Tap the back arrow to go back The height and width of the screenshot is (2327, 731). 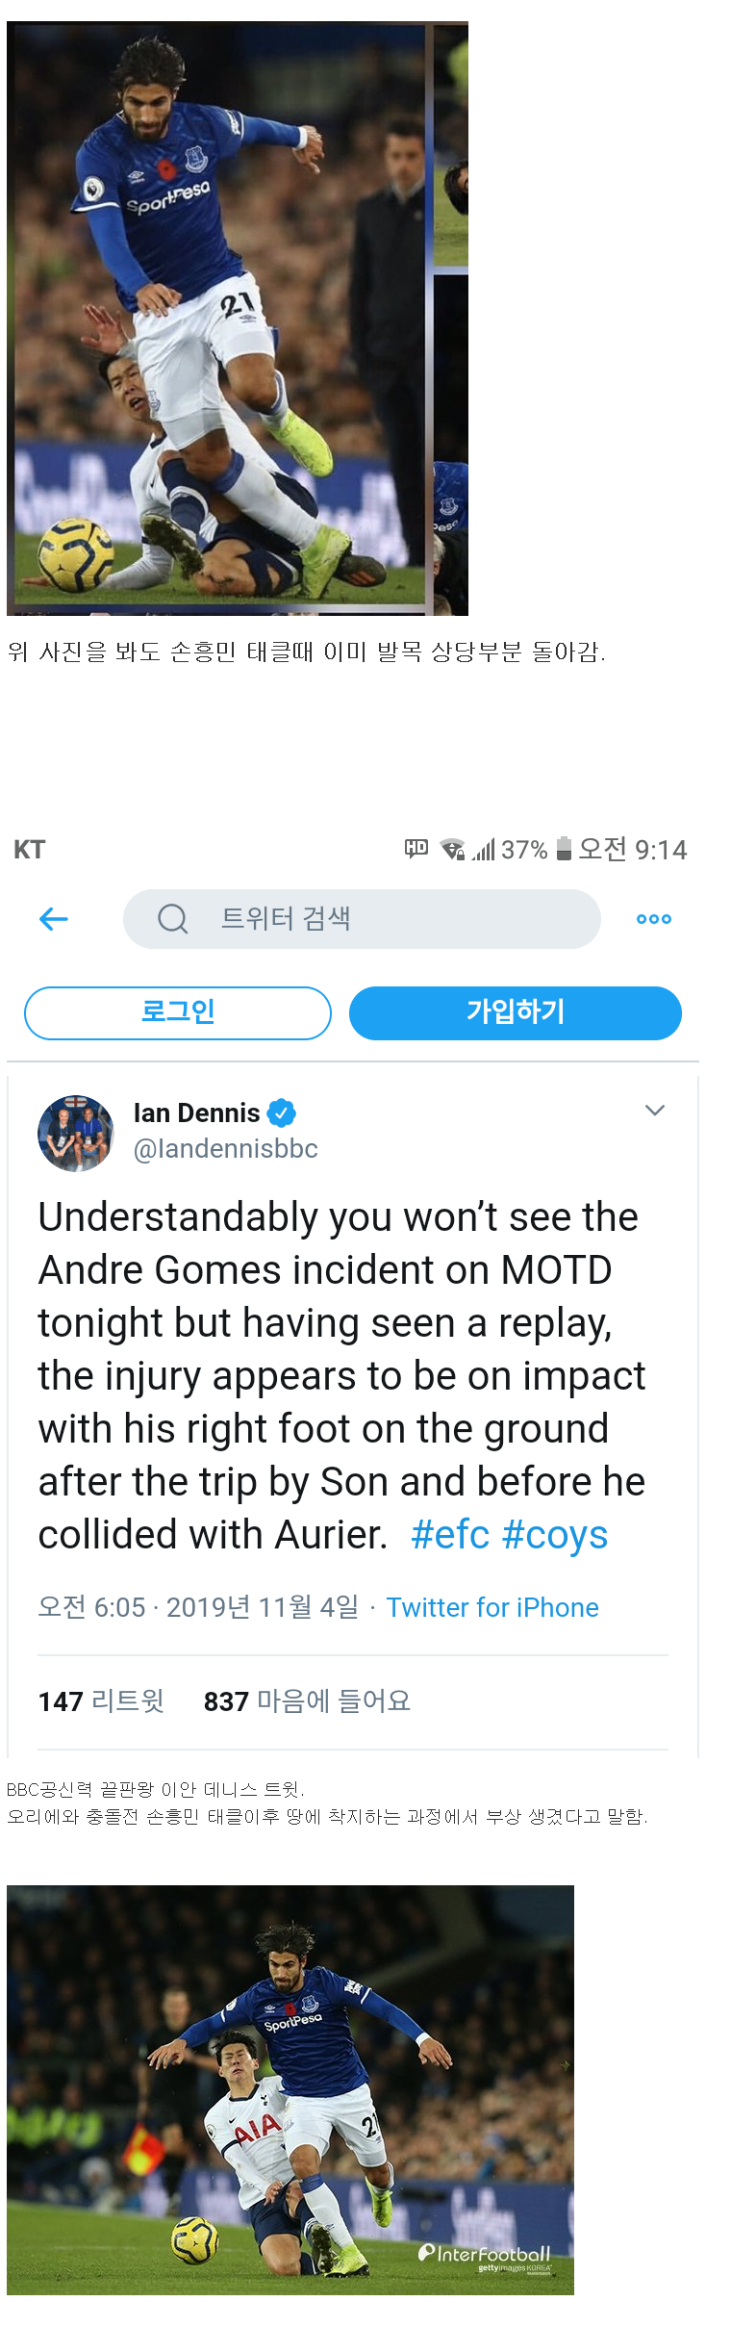click(55, 919)
